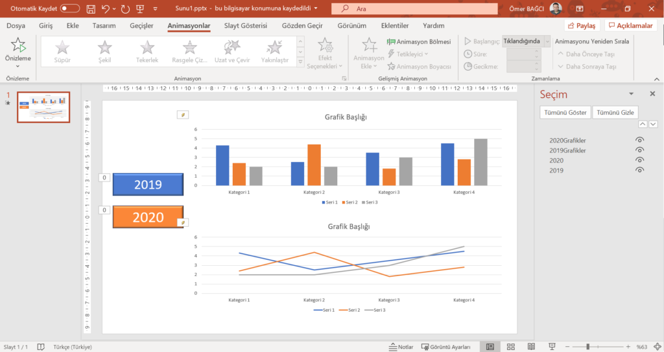Image resolution: width=664 pixels, height=352 pixels.
Task: Select the orange 2020 shape on slide
Action: (148, 217)
